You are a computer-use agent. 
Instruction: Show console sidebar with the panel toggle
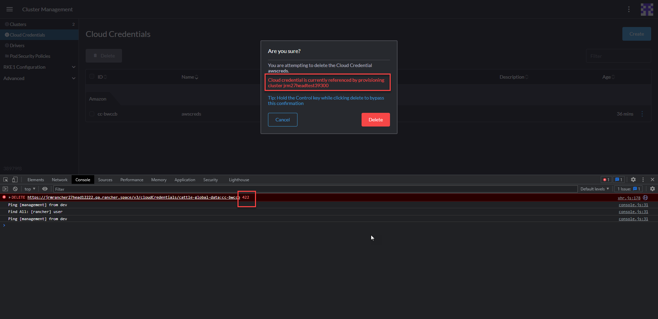5,189
